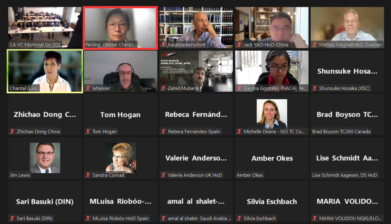The height and width of the screenshot is (224, 391).
Task: Click muted mic icon next to Jack YAO-HoD-China
Action: [x=239, y=45]
